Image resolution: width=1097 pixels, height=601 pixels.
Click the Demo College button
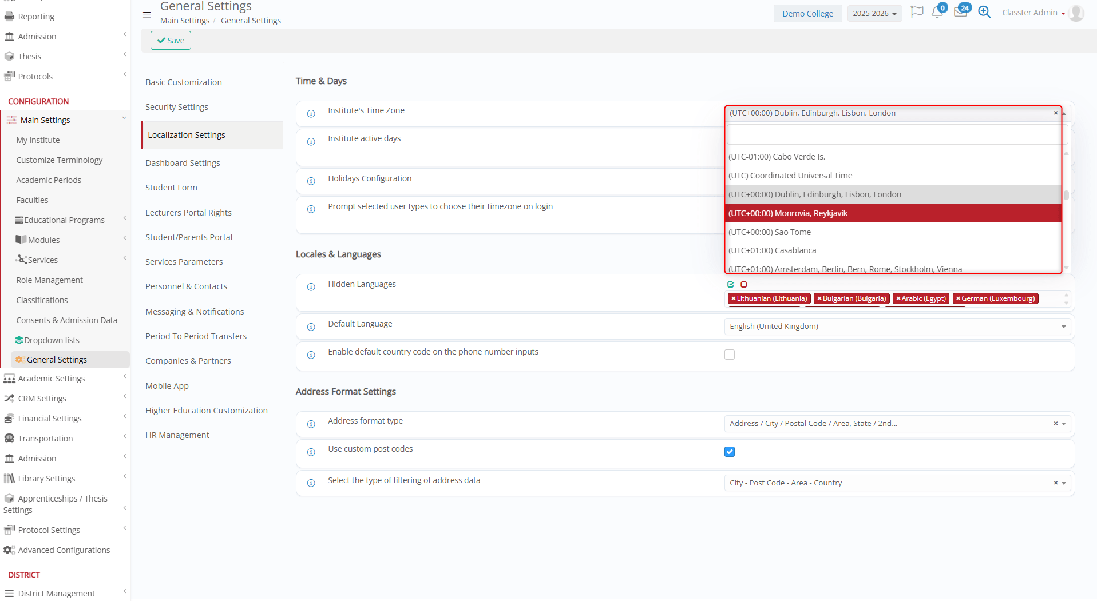[x=807, y=14]
